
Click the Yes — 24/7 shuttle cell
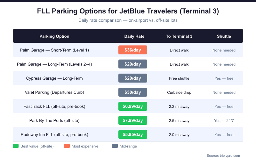tap(224, 121)
